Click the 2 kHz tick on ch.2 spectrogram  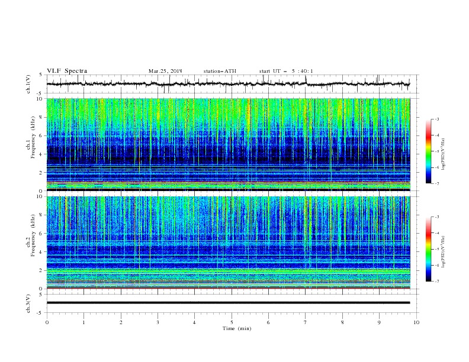coord(41,270)
